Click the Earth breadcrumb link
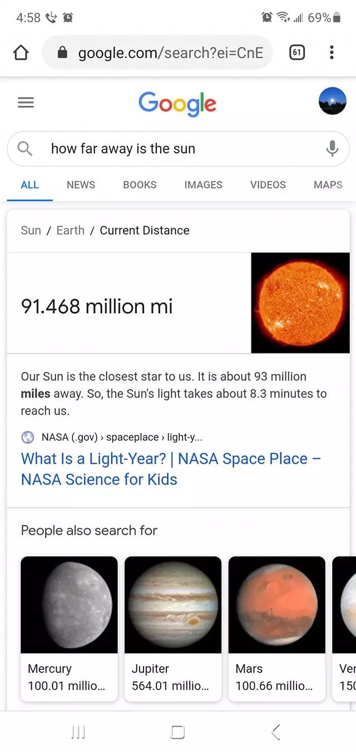Image resolution: width=356 pixels, height=752 pixels. [70, 230]
